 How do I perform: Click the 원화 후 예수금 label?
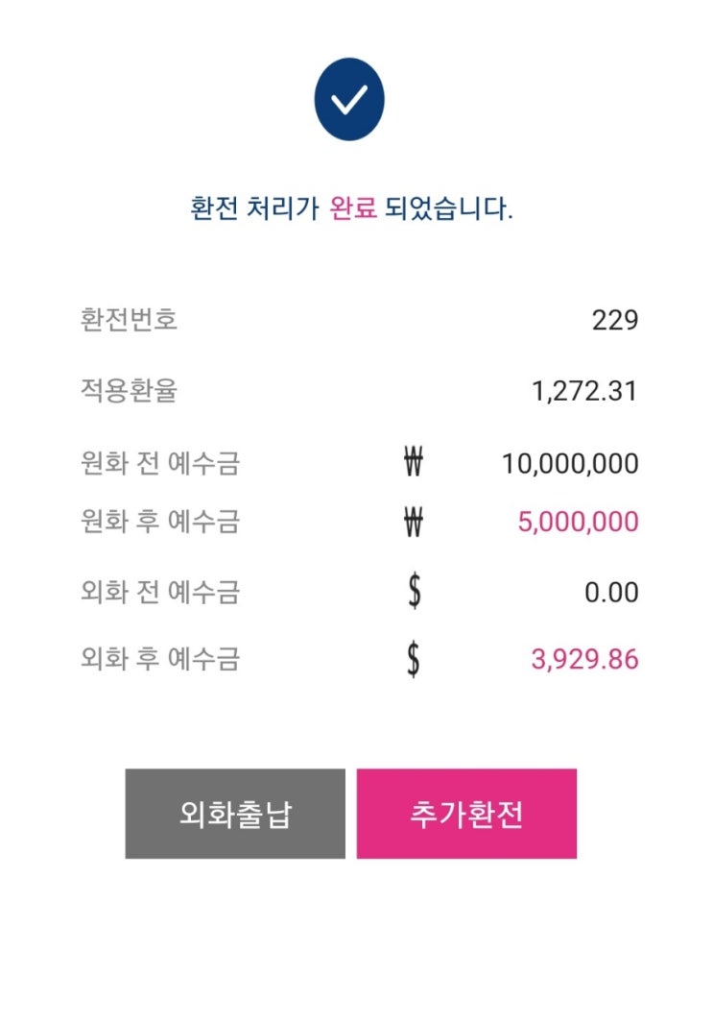(x=159, y=523)
